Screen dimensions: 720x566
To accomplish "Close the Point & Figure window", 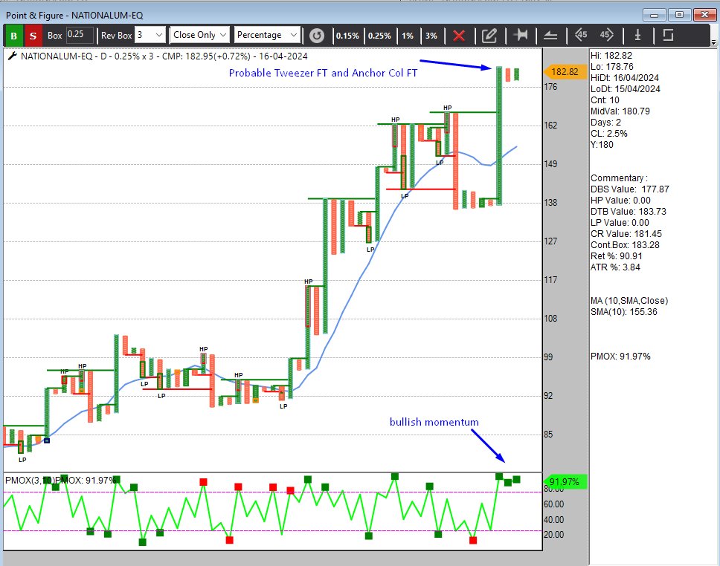I will coord(704,15).
